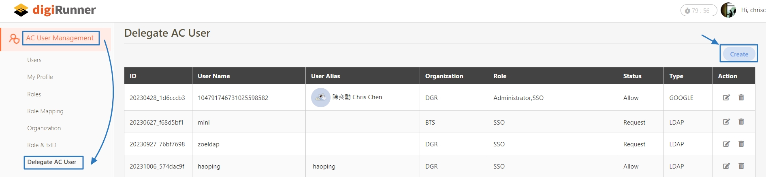Screen dimensions: 766x177
Task: Delete the haoping user row
Action: point(741,166)
